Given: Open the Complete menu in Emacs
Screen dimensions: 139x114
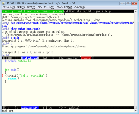Looking at the screenshot, I should [x=75, y=11].
